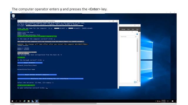Open Server Manager taskbar icon
The width and height of the screenshot is (188, 105).
pyautogui.click(x=33, y=101)
